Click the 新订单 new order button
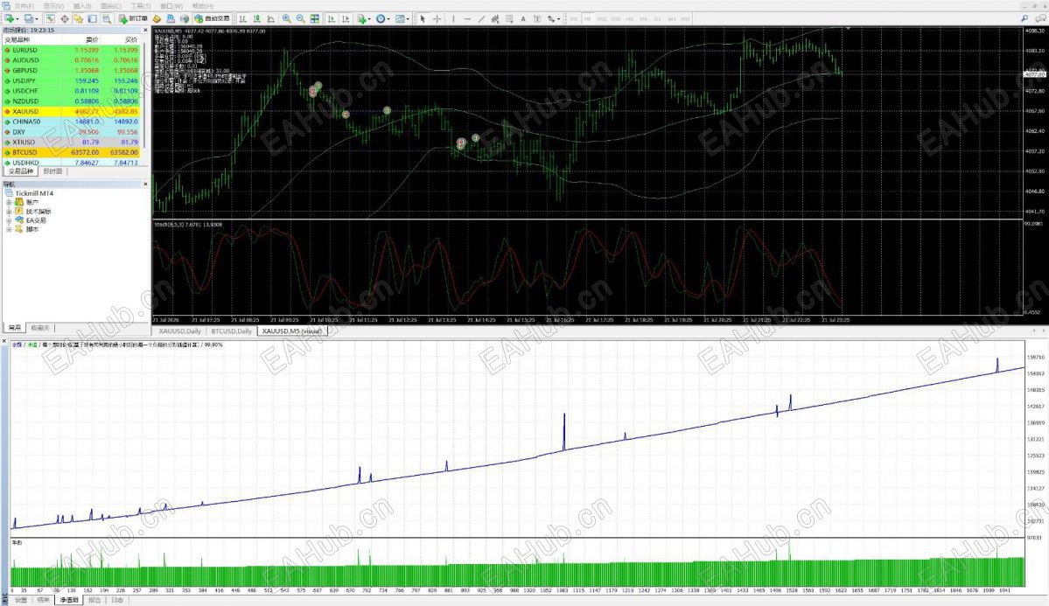Image resolution: width=1049 pixels, height=606 pixels. [133, 18]
